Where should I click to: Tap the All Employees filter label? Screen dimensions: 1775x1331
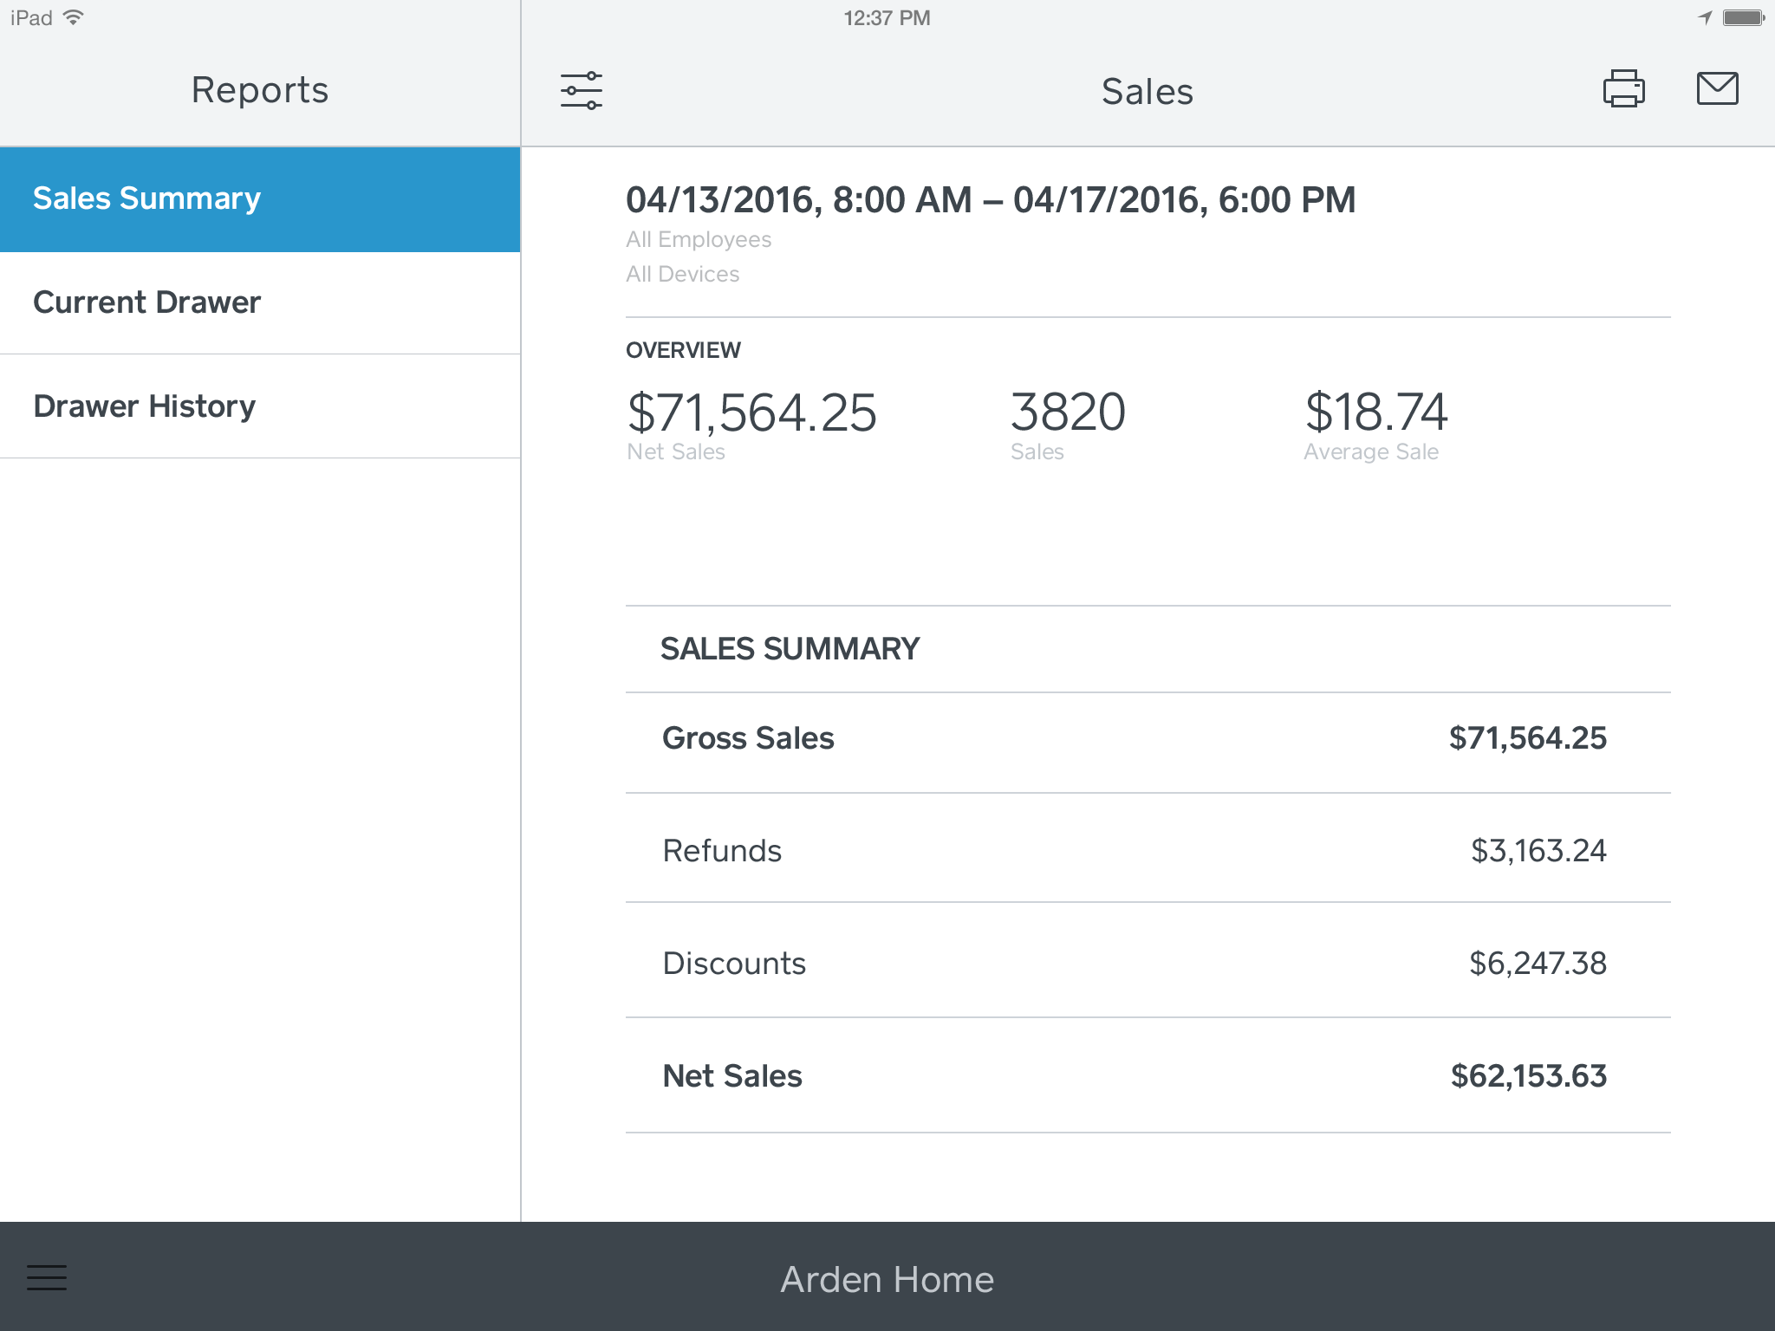tap(699, 239)
